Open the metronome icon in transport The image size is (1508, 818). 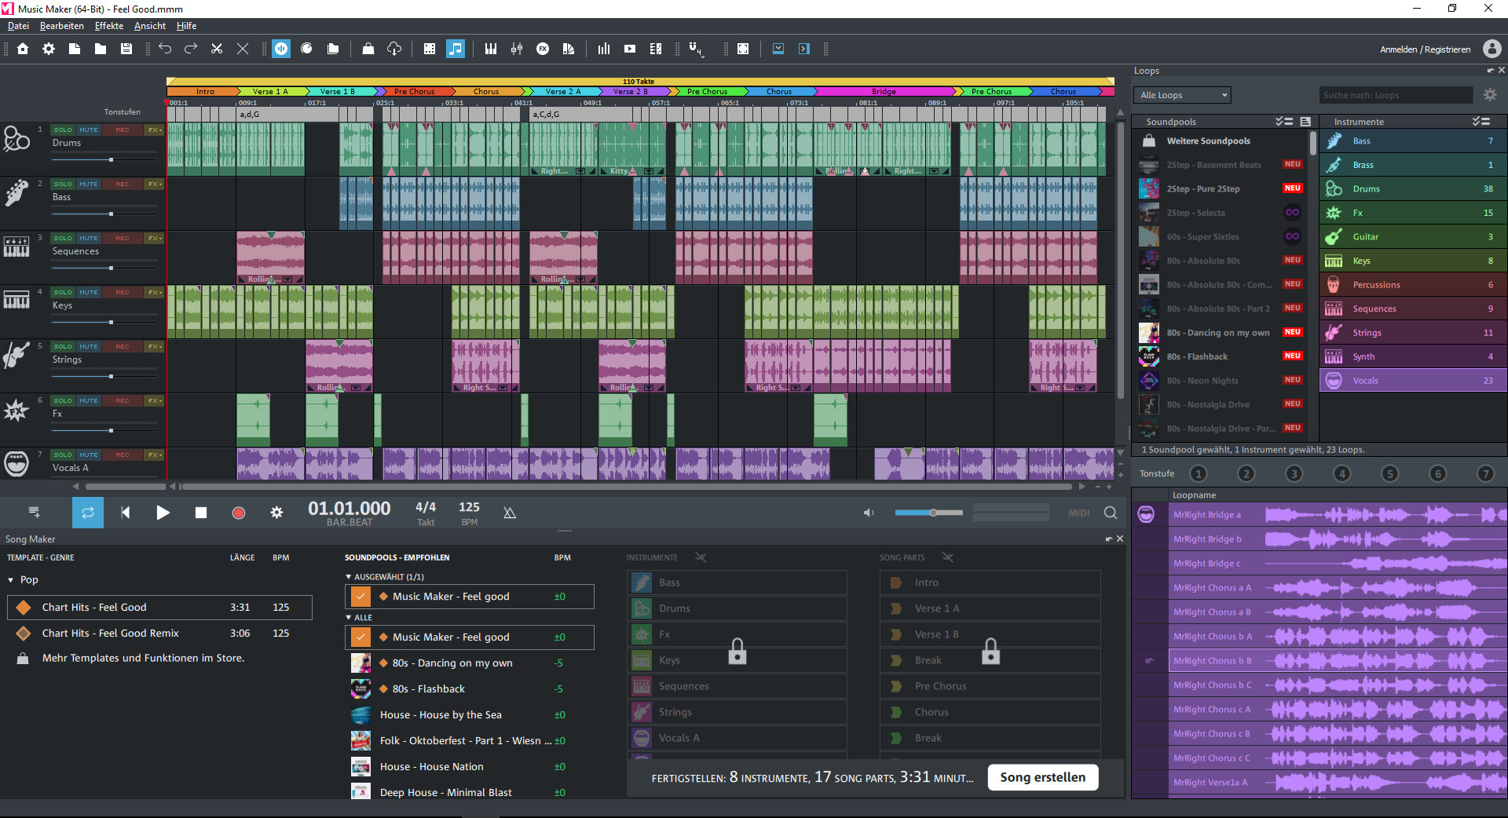[509, 513]
